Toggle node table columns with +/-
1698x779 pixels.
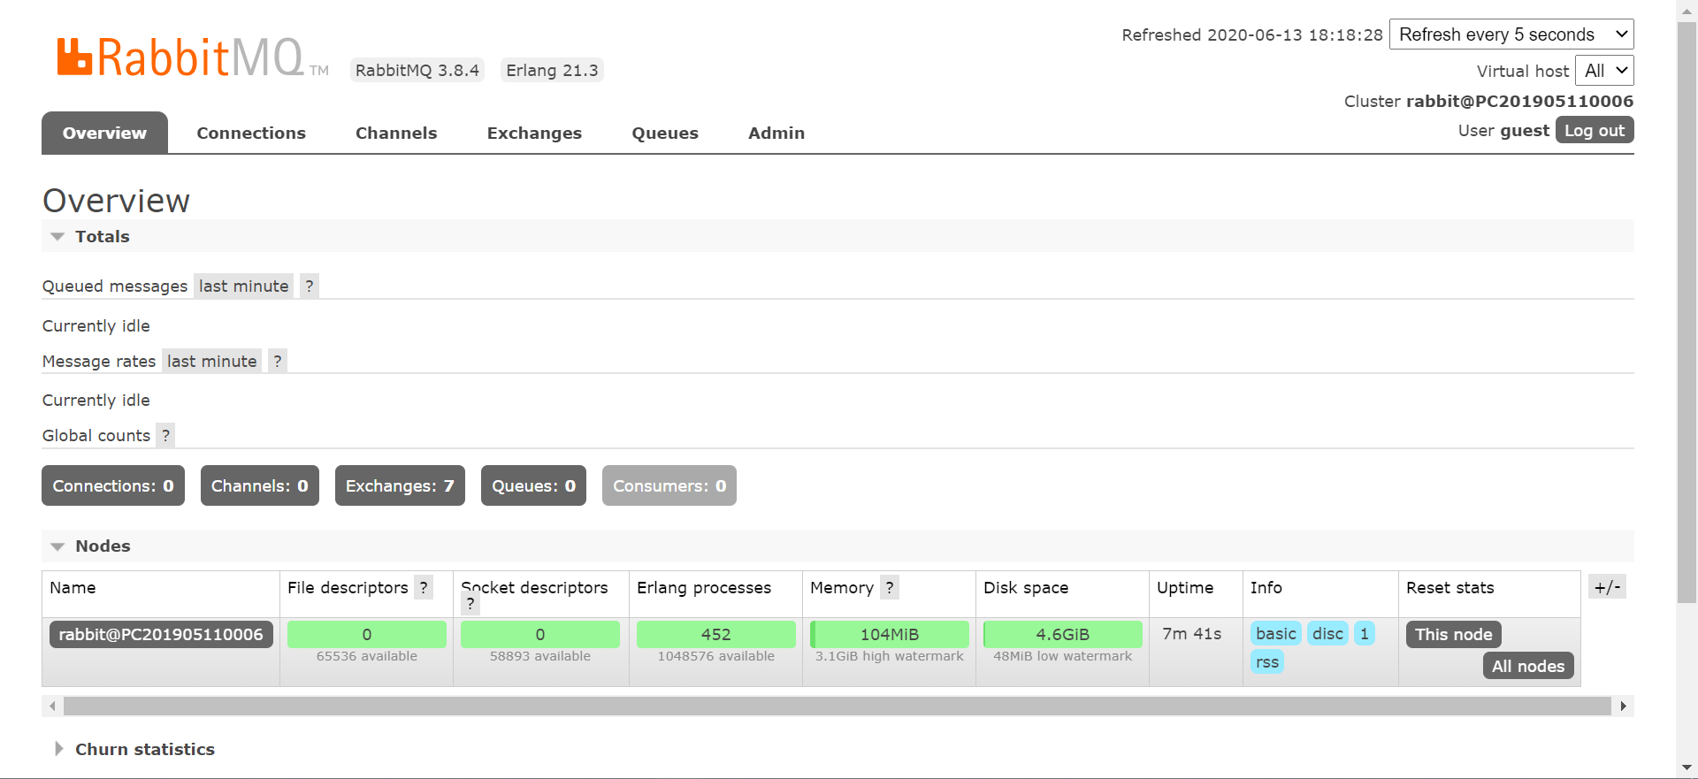[1607, 587]
